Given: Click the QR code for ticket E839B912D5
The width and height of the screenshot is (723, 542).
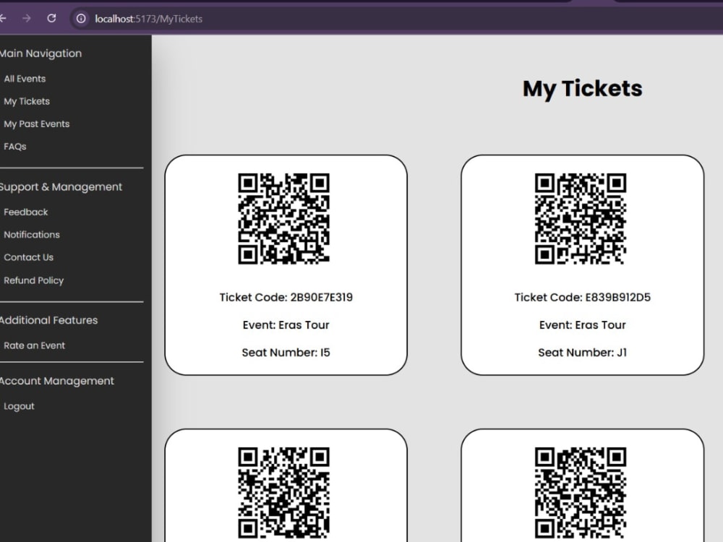Looking at the screenshot, I should tap(581, 218).
